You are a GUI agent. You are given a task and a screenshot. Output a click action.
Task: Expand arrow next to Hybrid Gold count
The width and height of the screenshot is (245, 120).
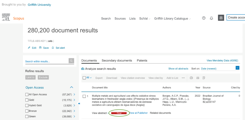pos(74,105)
